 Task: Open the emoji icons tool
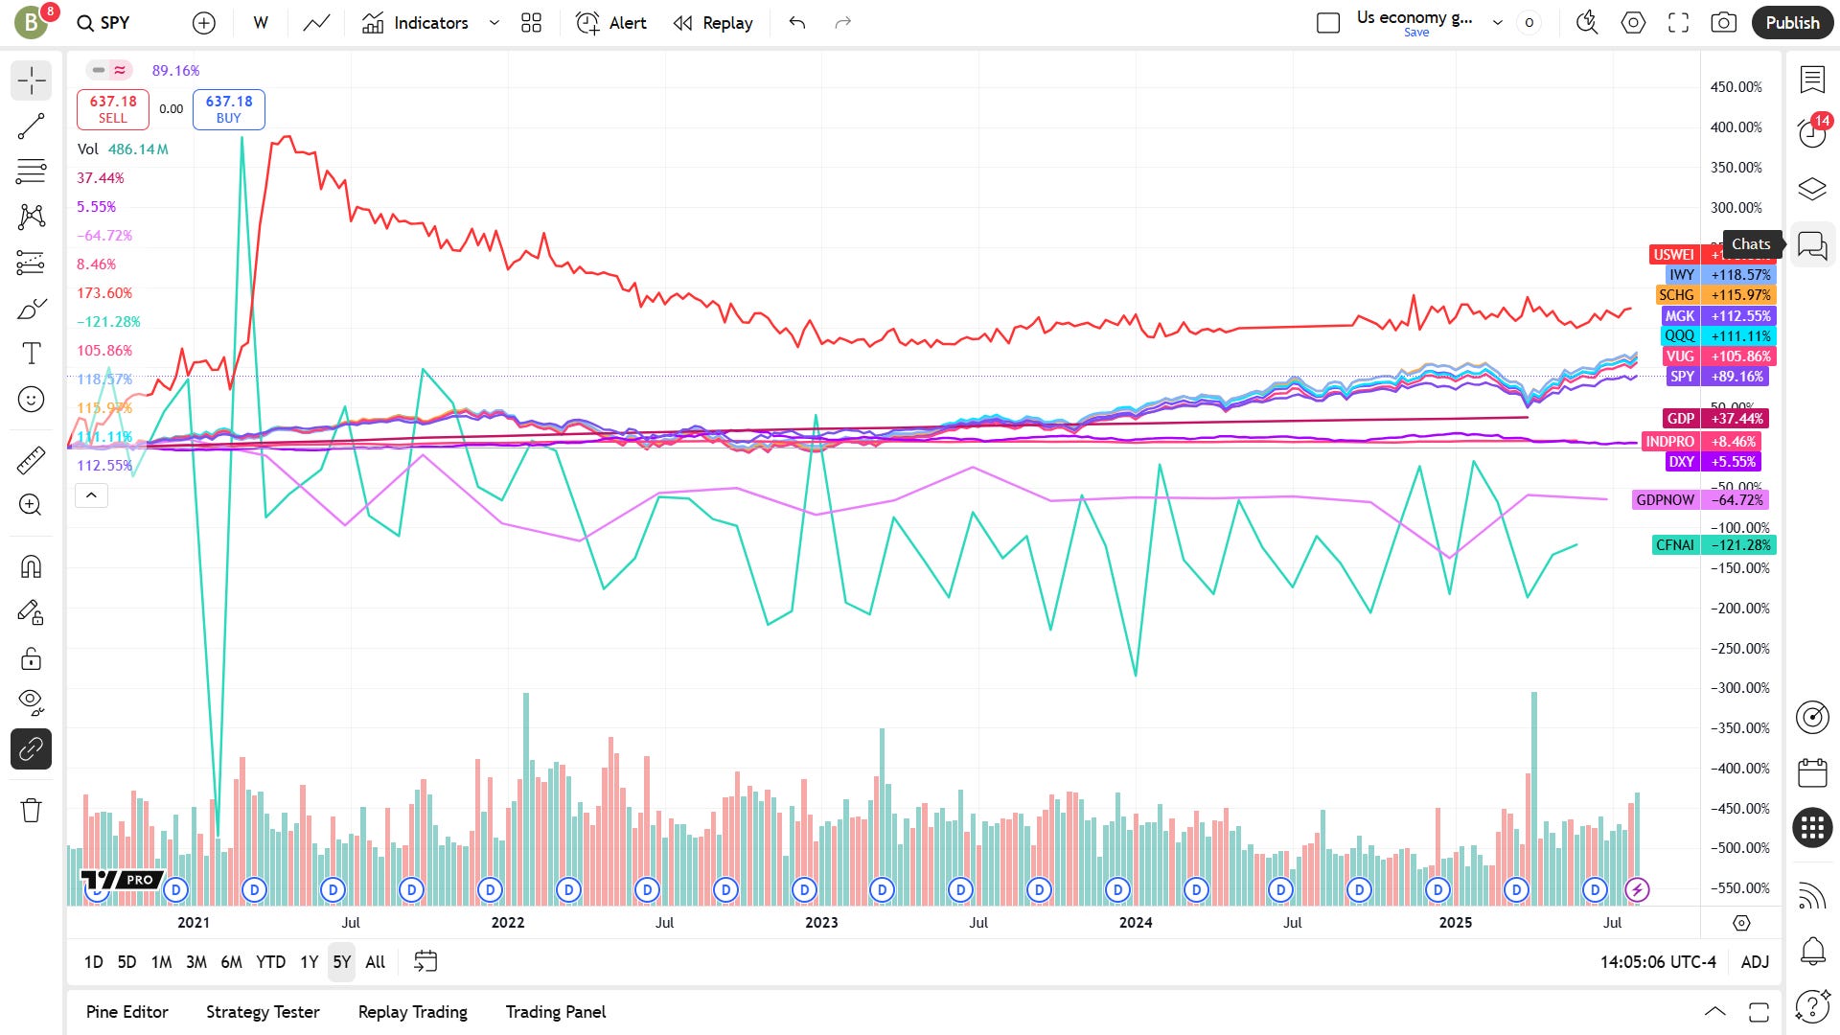pos(31,399)
